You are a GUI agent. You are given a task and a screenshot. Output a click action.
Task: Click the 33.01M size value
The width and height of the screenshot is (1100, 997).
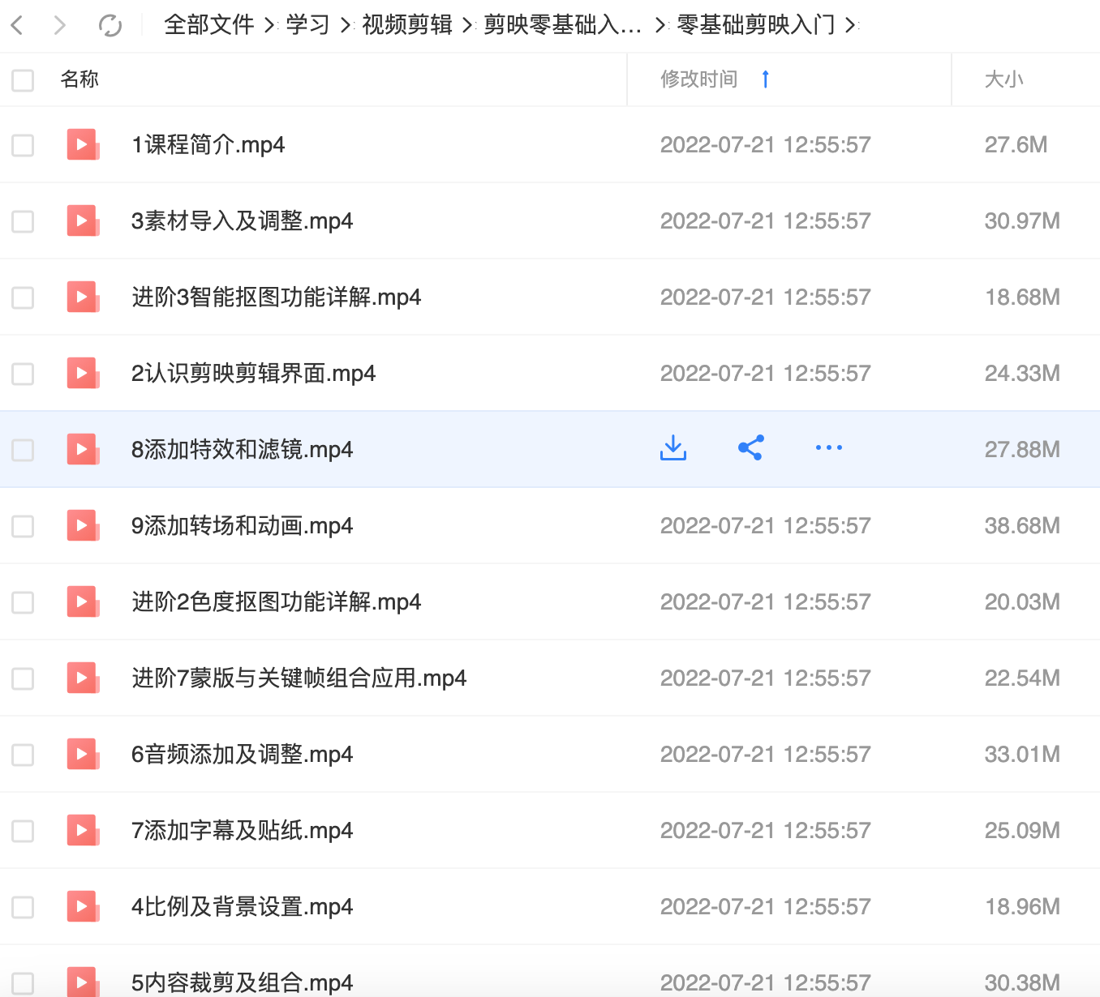[x=1022, y=755]
